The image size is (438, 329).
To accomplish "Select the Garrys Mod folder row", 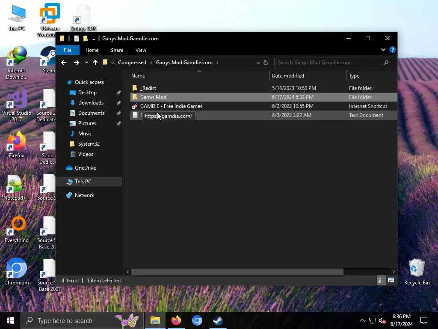I will [x=263, y=97].
